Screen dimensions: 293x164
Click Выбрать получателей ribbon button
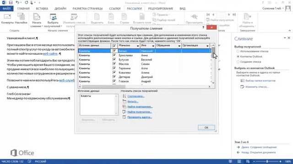pyautogui.click(x=53, y=20)
